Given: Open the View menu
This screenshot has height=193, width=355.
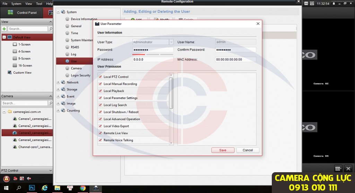Looking at the screenshot, I should [28, 3].
